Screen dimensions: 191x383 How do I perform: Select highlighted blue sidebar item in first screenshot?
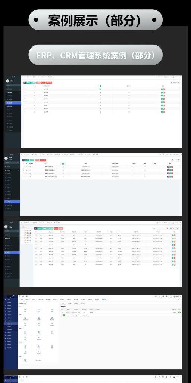(x=13, y=103)
